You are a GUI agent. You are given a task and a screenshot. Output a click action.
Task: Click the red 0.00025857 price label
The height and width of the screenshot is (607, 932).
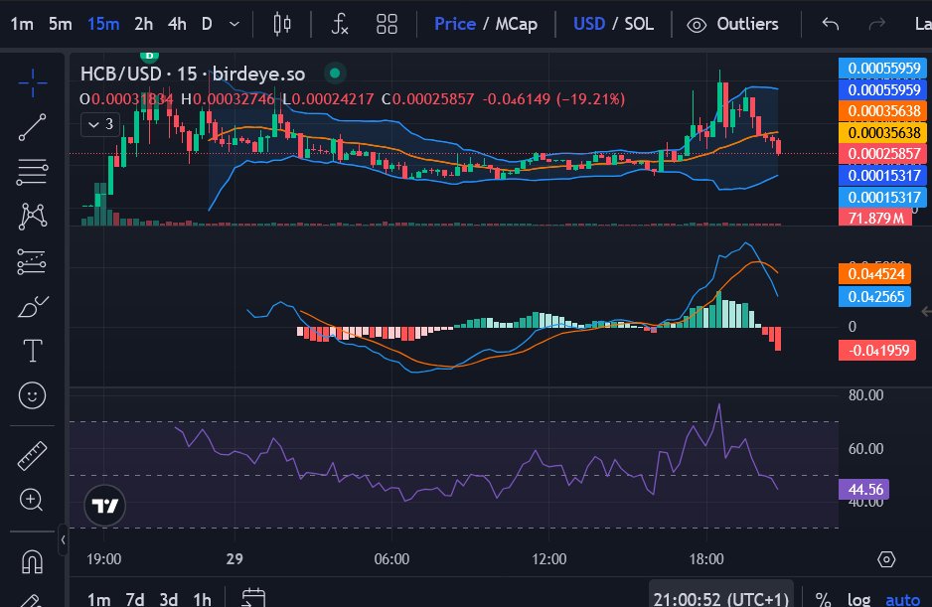(882, 153)
